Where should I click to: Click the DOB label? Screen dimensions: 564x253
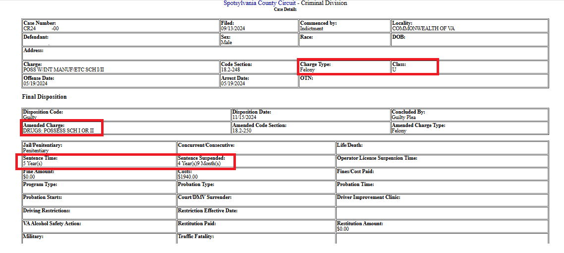[x=399, y=37]
